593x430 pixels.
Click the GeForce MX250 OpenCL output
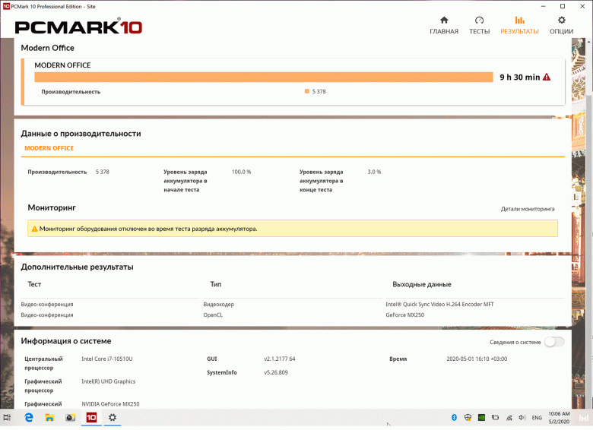click(x=405, y=315)
